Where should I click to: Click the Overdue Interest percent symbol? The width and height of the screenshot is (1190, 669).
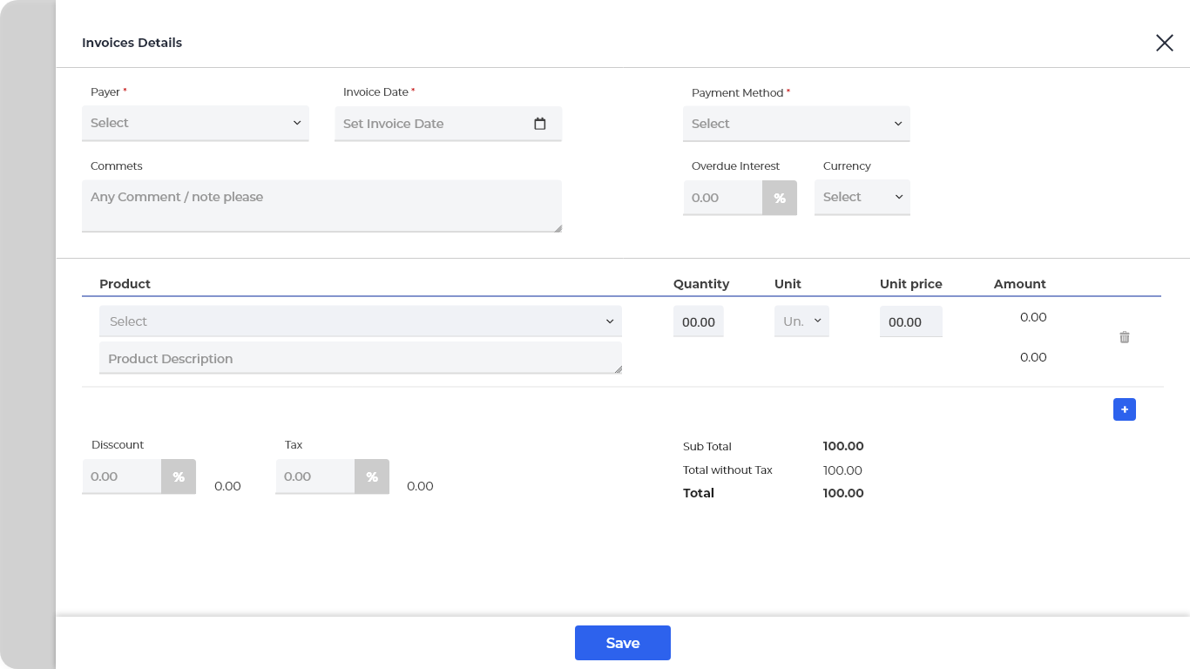coord(779,198)
